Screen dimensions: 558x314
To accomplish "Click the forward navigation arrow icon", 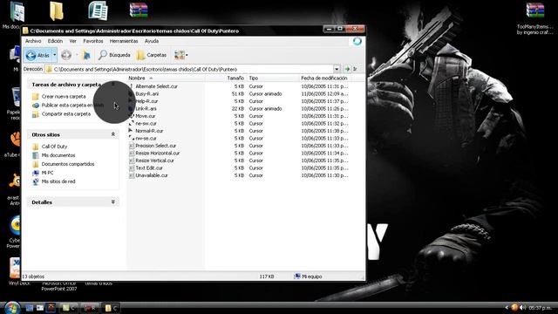I will pos(66,55).
